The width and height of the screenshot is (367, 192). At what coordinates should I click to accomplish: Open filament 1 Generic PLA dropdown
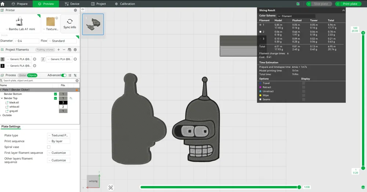coord(18,59)
